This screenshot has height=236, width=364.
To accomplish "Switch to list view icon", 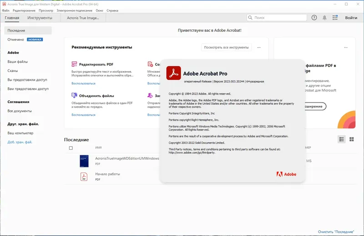I will click(342, 139).
